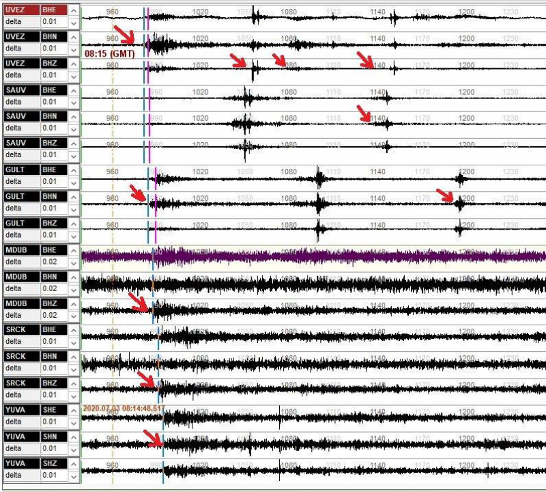Click up arrow beside UVEZ BHE channel
Viewport: 546px width, 492px height.
[74, 10]
